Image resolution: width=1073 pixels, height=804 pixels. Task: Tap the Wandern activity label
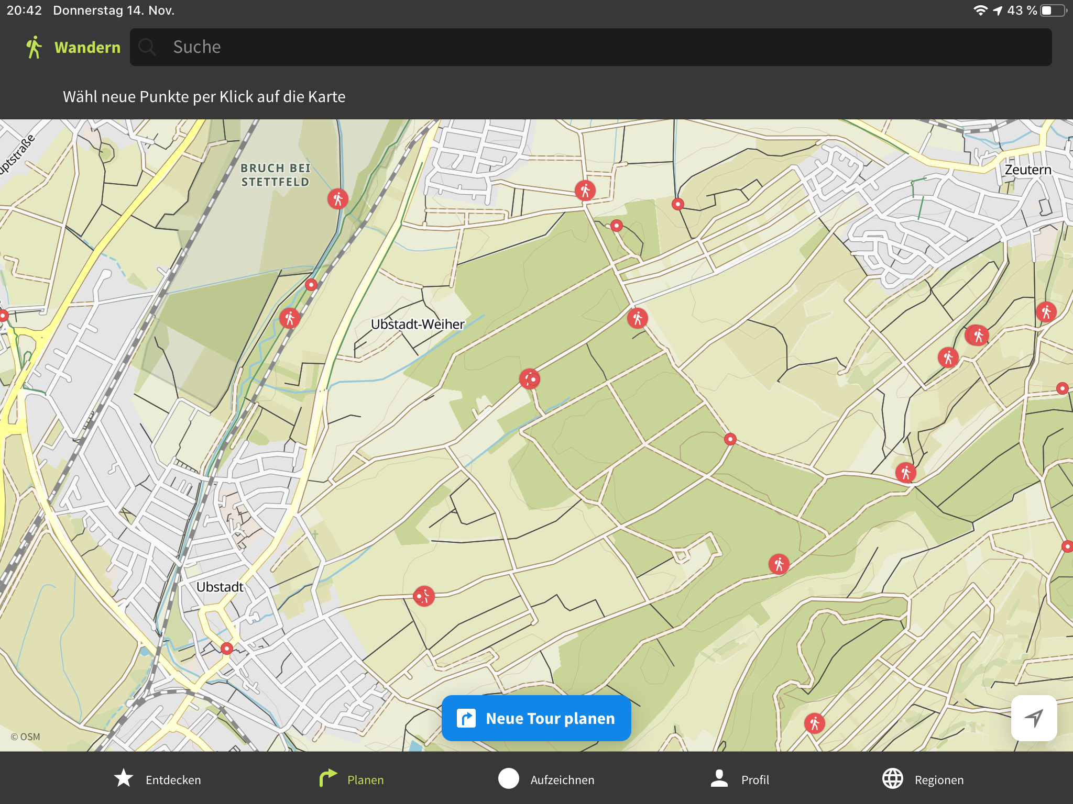pos(87,48)
